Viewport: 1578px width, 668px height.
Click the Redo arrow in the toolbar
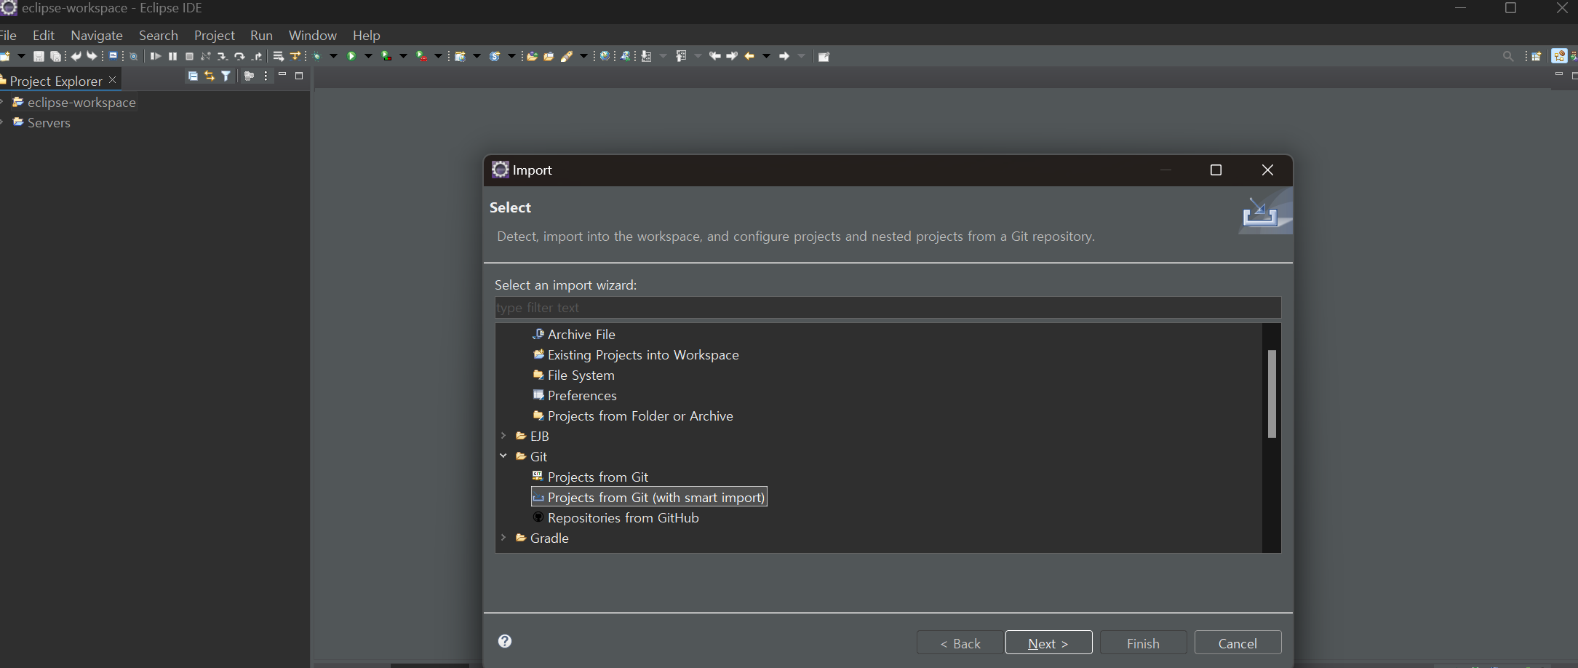point(92,56)
